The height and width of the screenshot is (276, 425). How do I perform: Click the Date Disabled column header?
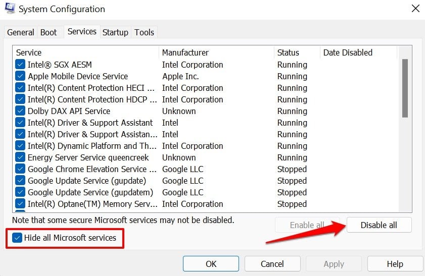348,52
